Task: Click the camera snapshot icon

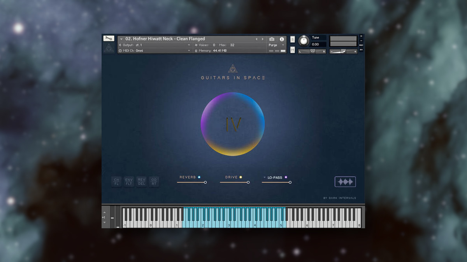Action: (x=272, y=39)
